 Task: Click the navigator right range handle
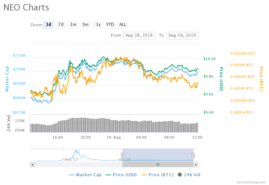click(x=193, y=155)
